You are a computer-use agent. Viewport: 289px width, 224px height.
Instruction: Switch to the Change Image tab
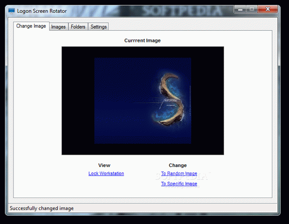click(31, 26)
